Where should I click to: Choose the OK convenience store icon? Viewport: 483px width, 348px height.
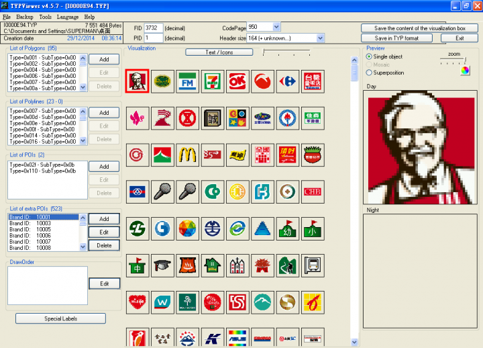pyautogui.click(x=237, y=81)
